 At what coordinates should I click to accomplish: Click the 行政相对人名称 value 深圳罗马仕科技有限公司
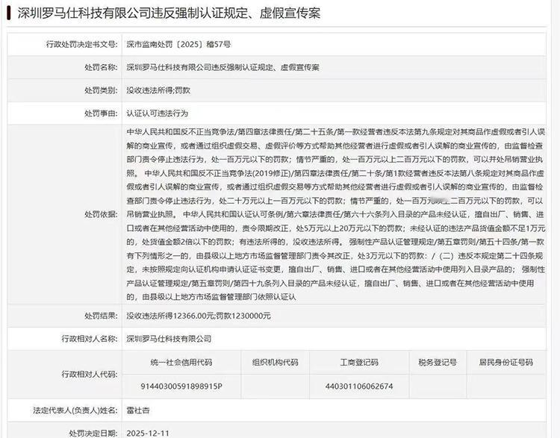coord(169,339)
